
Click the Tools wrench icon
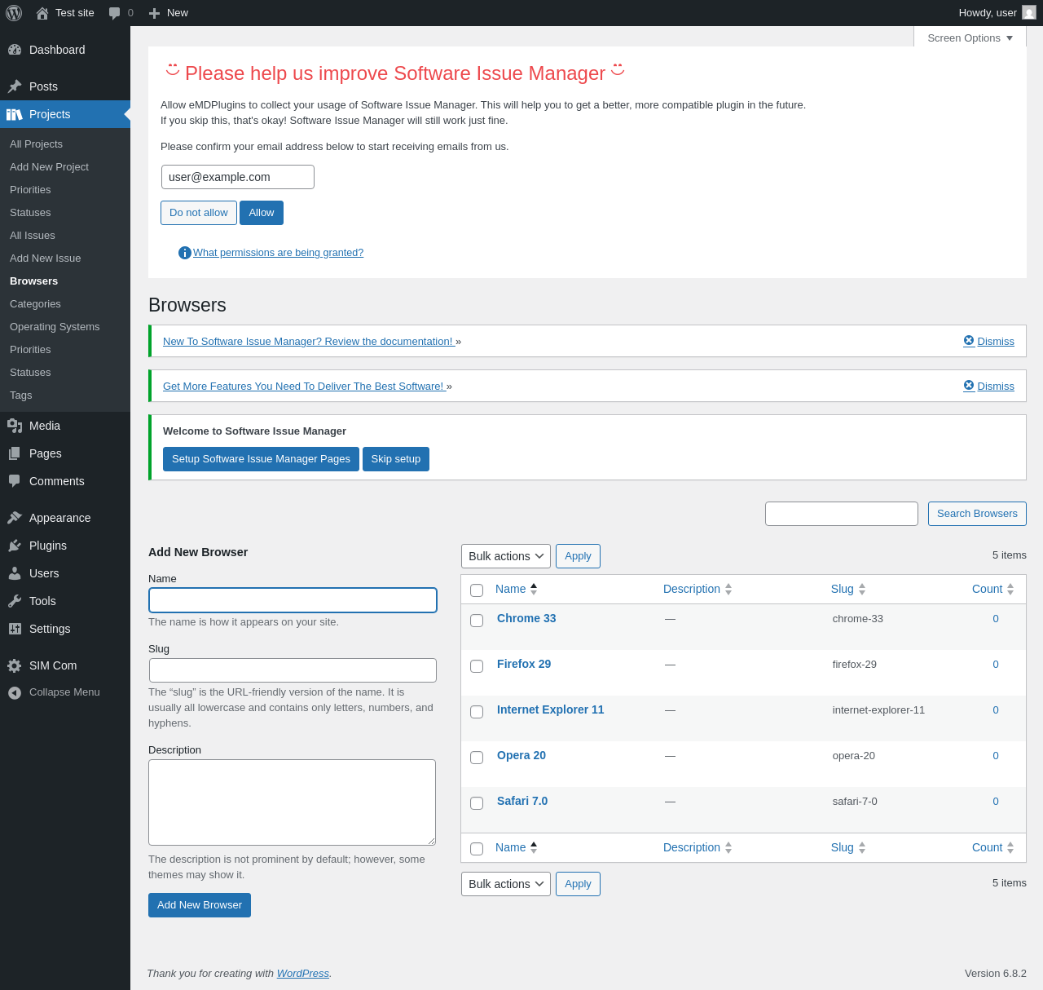pyautogui.click(x=15, y=601)
